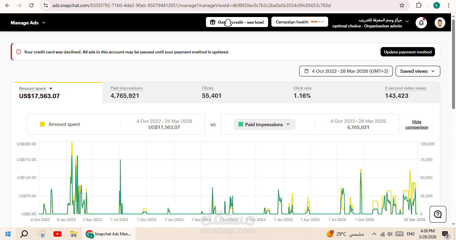The image size is (456, 240).
Task: Open the notifications bell
Action: [421, 23]
